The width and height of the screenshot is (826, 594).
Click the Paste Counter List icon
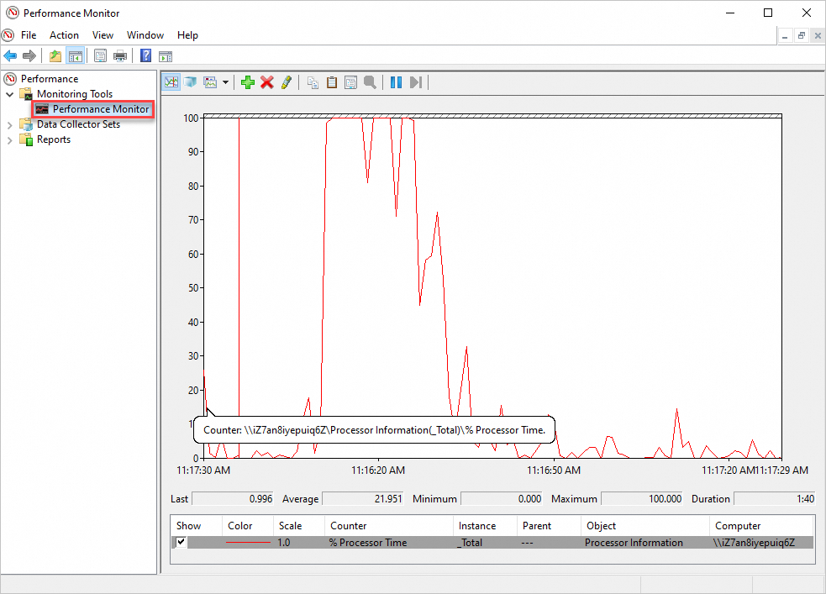coord(332,82)
